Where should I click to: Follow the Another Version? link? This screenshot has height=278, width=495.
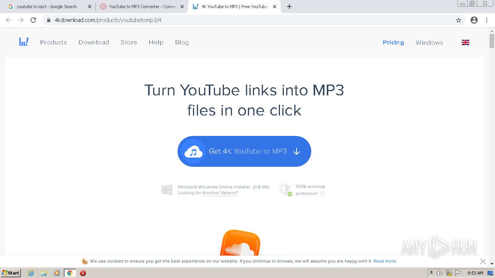(220, 193)
